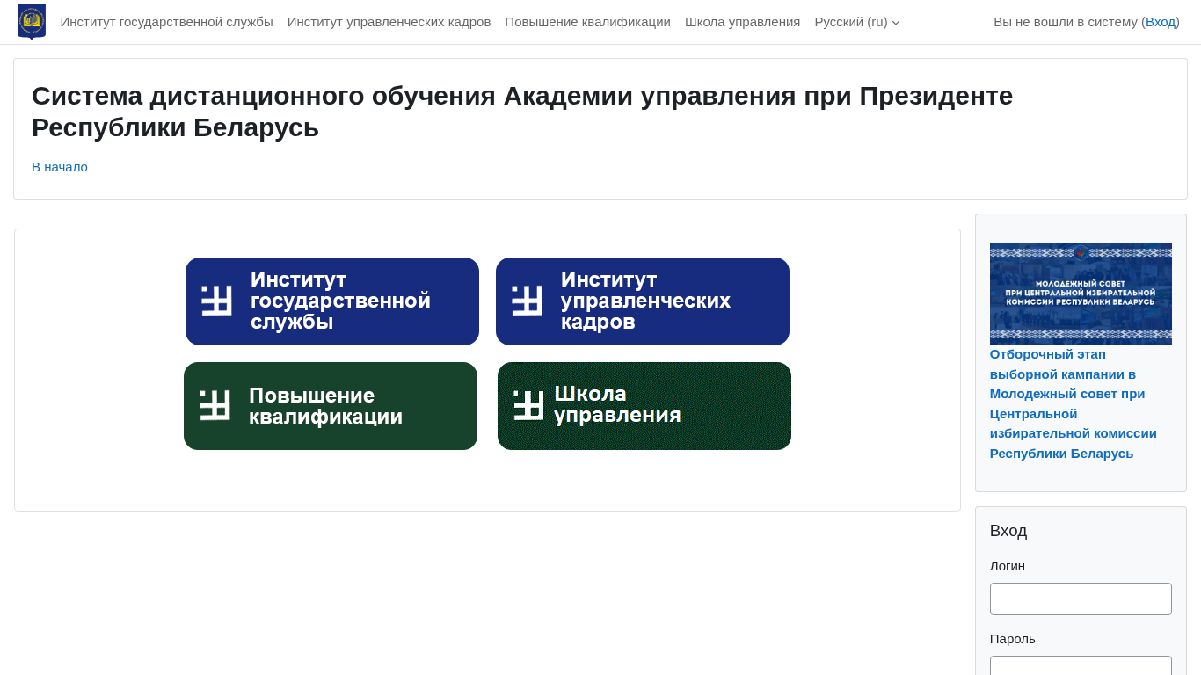Select the blue Институт государственной службы banner

click(332, 301)
